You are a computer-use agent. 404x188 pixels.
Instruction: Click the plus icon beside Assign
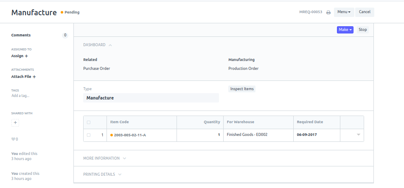point(26,56)
